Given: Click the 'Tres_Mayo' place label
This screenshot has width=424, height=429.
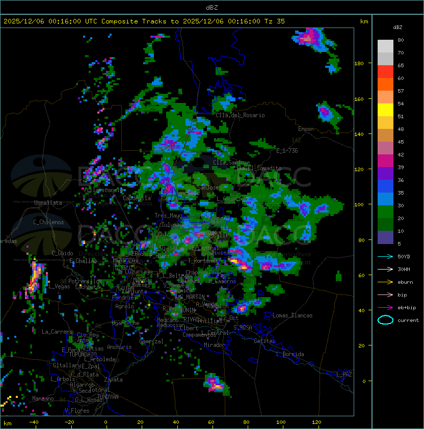Looking at the screenshot, I should pos(168,216).
